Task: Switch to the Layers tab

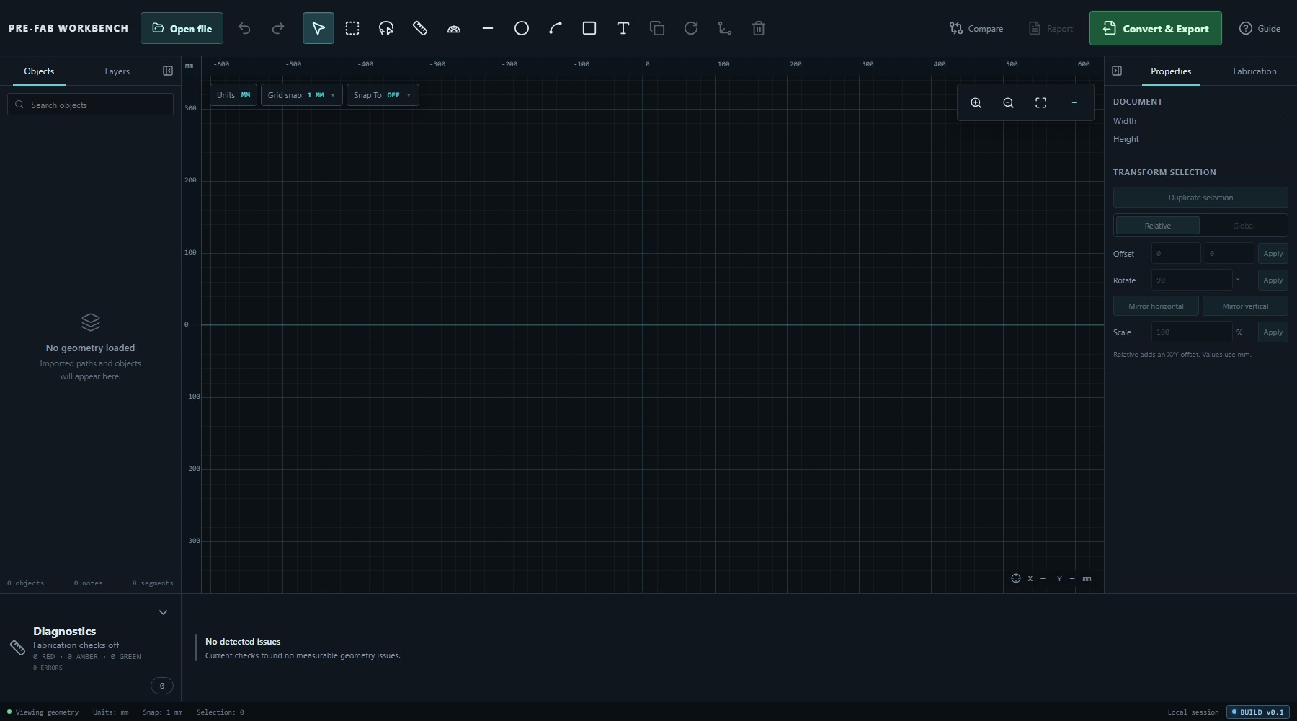Action: pyautogui.click(x=117, y=71)
